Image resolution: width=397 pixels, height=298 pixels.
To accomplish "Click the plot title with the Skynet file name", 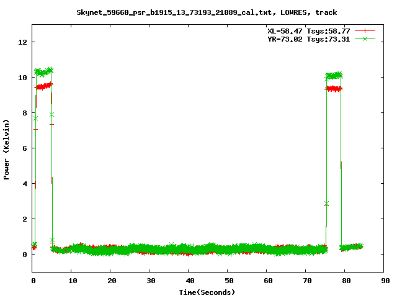I will click(207, 12).
